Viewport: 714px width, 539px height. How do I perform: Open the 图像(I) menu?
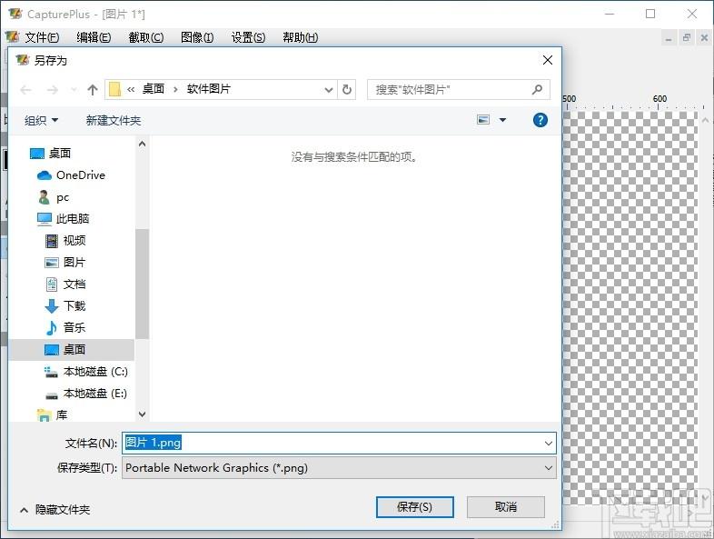197,37
